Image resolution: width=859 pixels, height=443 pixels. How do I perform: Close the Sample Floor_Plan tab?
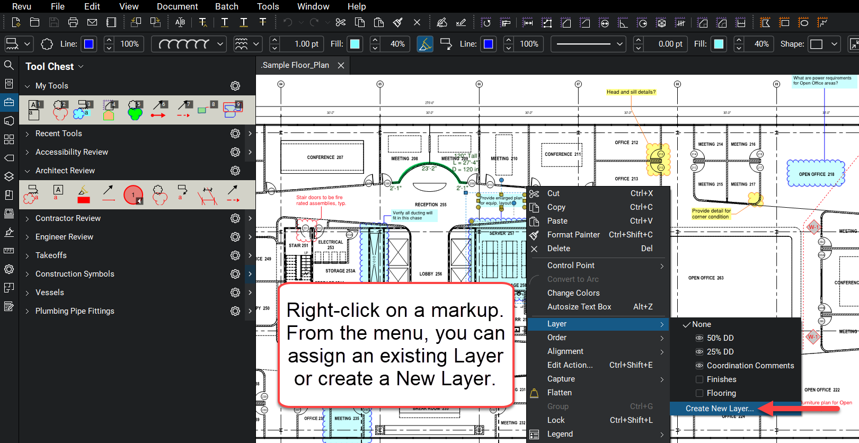click(x=341, y=65)
